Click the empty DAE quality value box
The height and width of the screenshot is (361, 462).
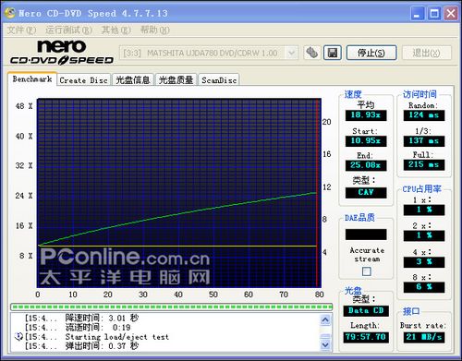(366, 235)
